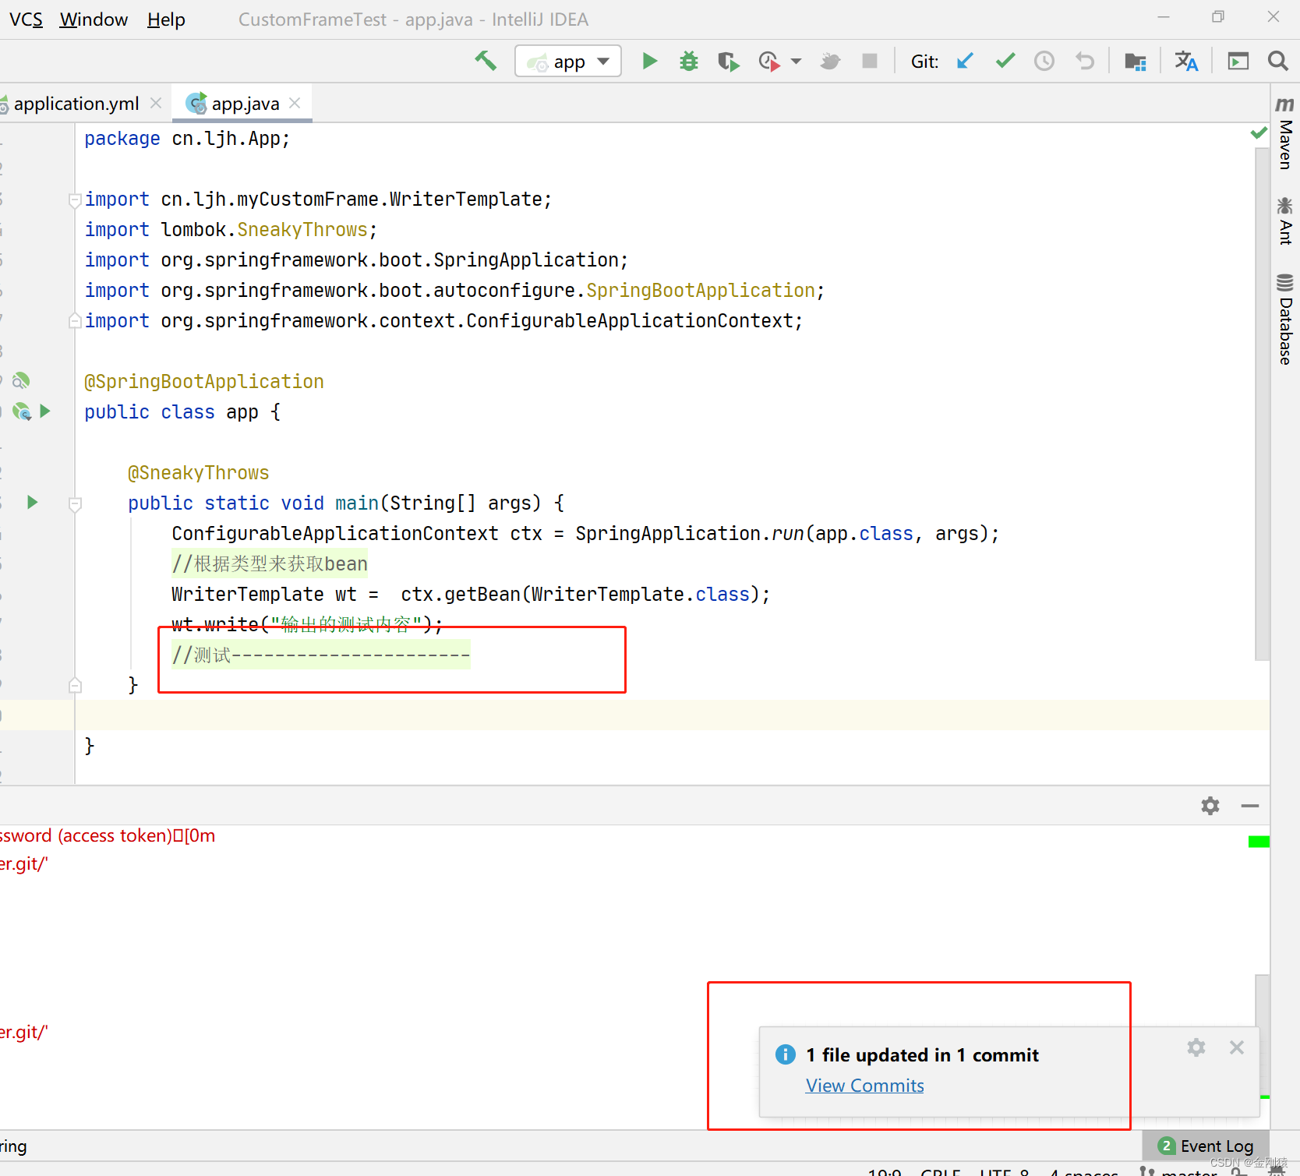
Task: Click the 1 file updated notification text
Action: (922, 1055)
